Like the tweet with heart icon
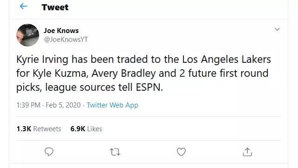This screenshot has width=298, height=168. click(181, 152)
